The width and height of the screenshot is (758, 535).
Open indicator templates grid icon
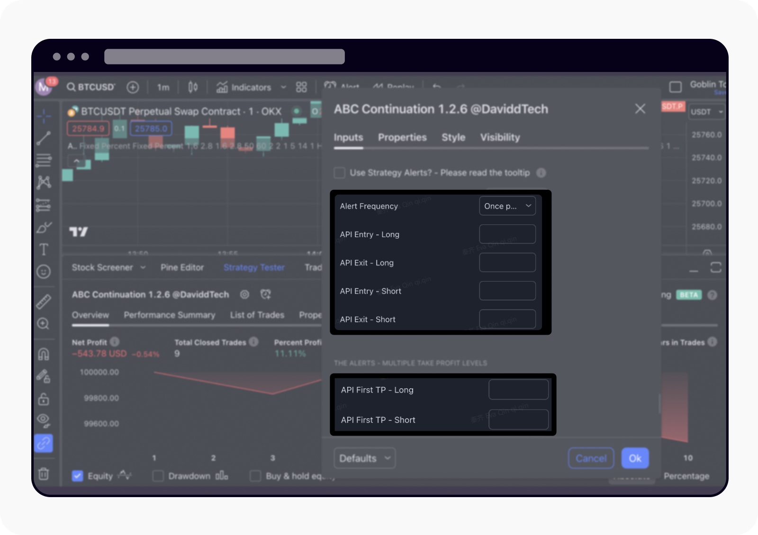pyautogui.click(x=301, y=87)
